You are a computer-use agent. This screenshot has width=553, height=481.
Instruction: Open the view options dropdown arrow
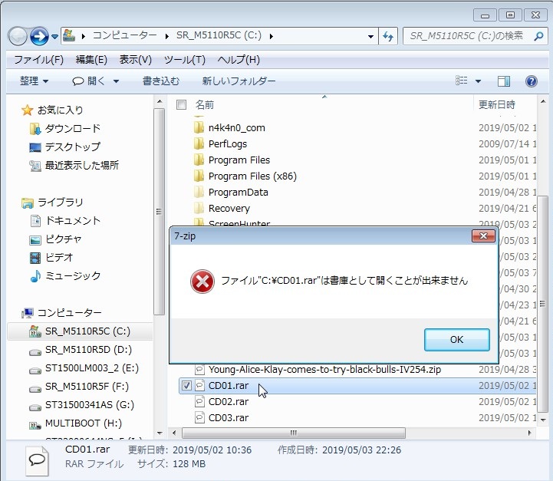[x=479, y=81]
